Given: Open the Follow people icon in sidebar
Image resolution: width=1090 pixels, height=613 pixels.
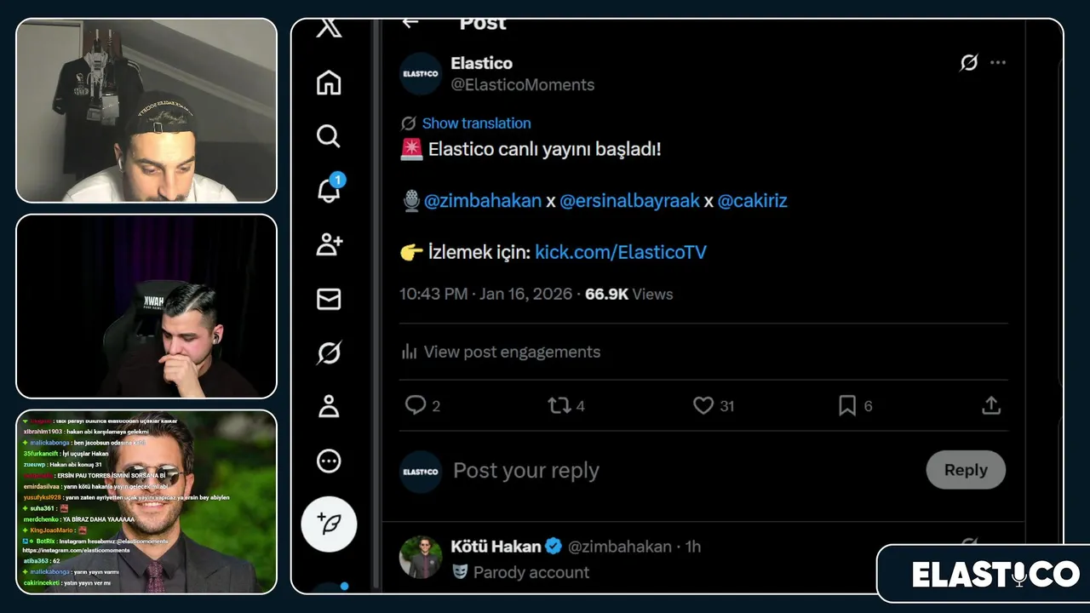Looking at the screenshot, I should pos(329,245).
